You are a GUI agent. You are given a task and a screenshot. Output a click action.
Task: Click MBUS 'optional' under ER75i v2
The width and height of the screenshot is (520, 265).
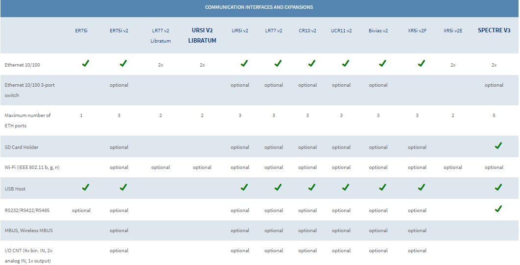(x=119, y=231)
